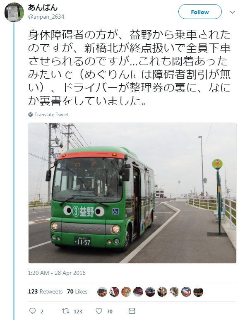Follow the あんぱん account
Screen dimensions: 245x320
200,12
